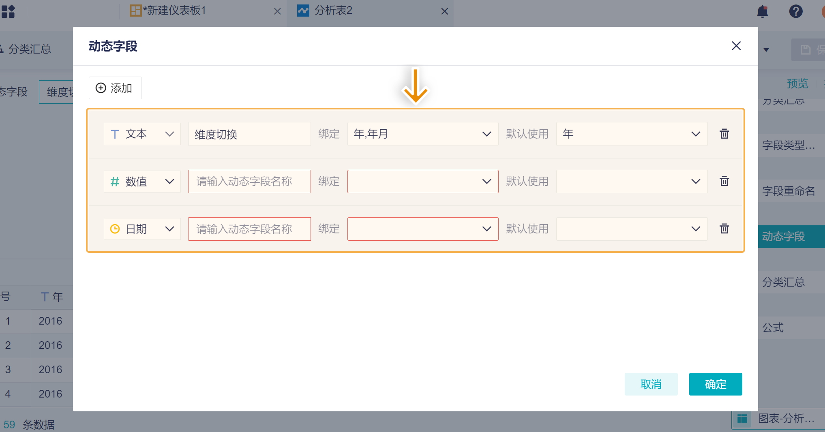Close the 动态字段 dialog with X
The image size is (825, 432).
pyautogui.click(x=736, y=46)
